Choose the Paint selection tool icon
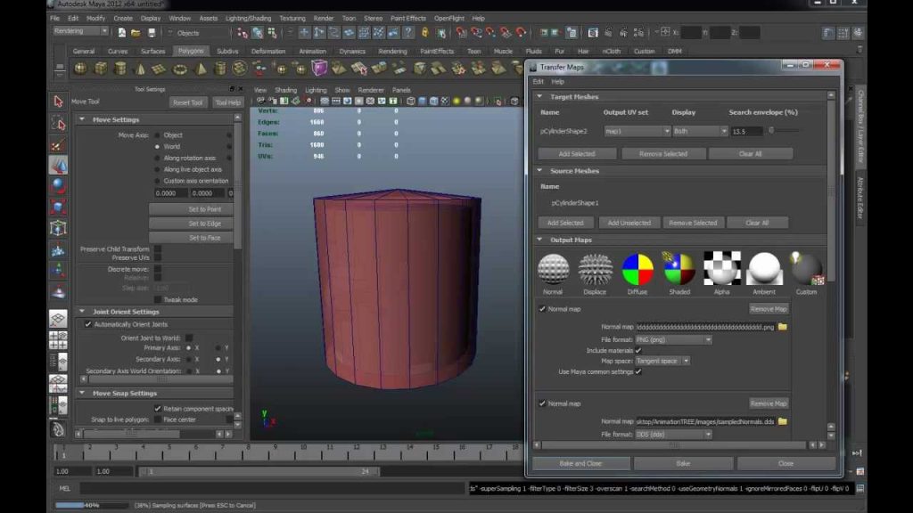913x513 pixels. coord(58,144)
